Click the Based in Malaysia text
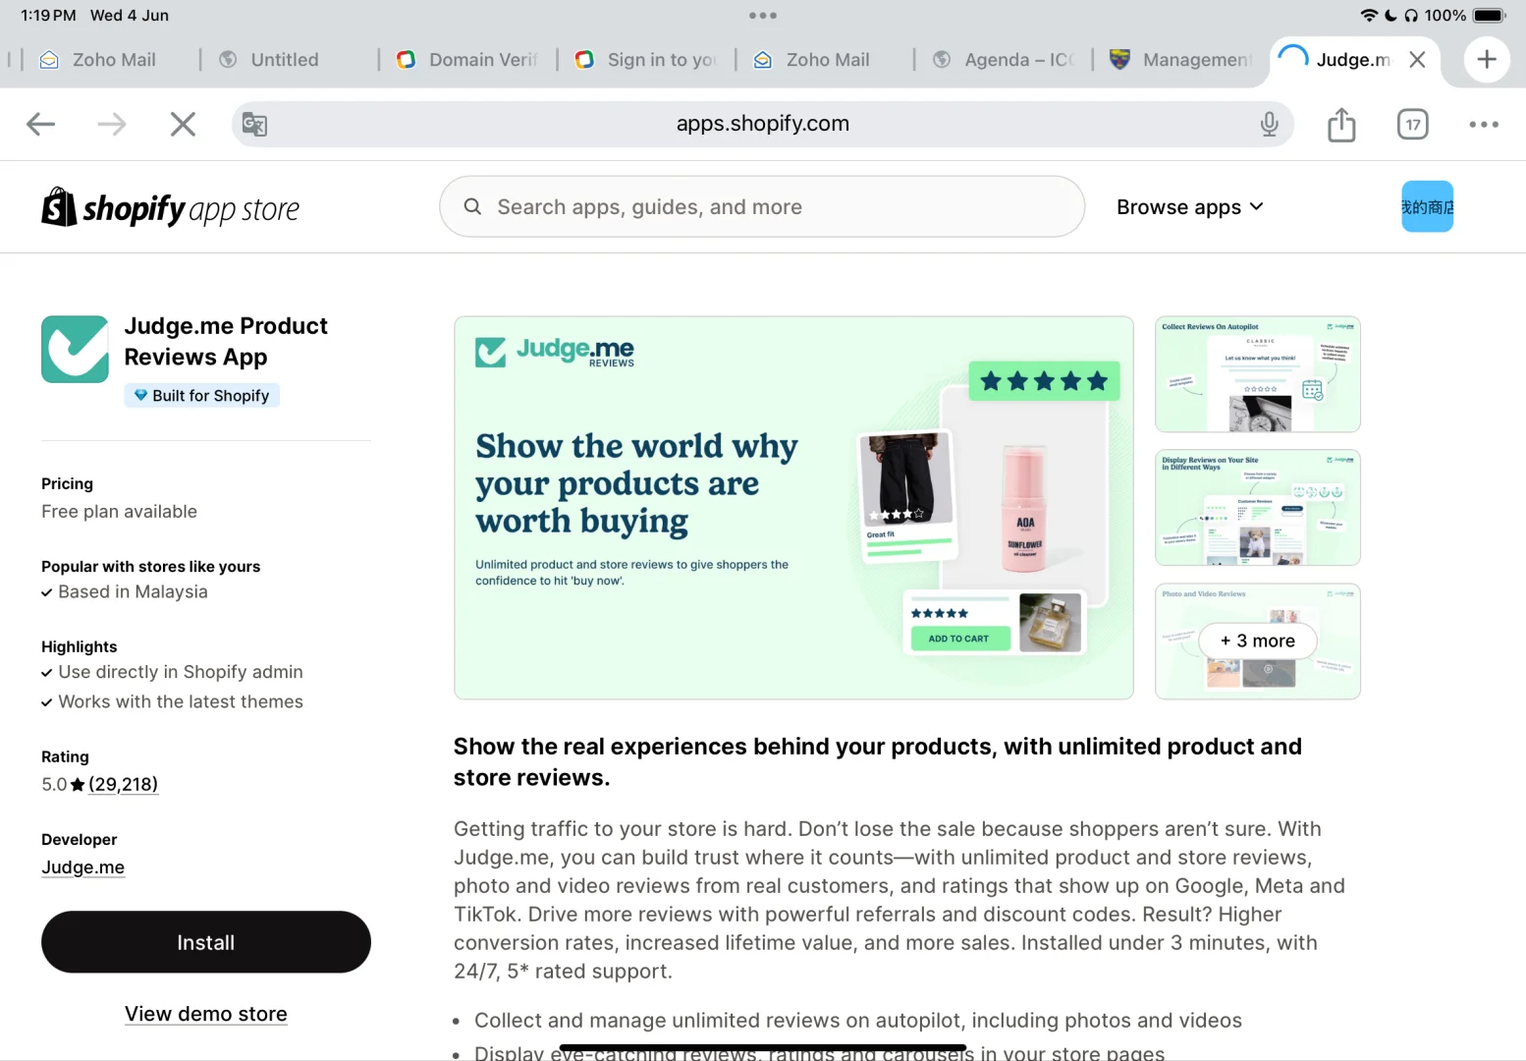 point(133,591)
